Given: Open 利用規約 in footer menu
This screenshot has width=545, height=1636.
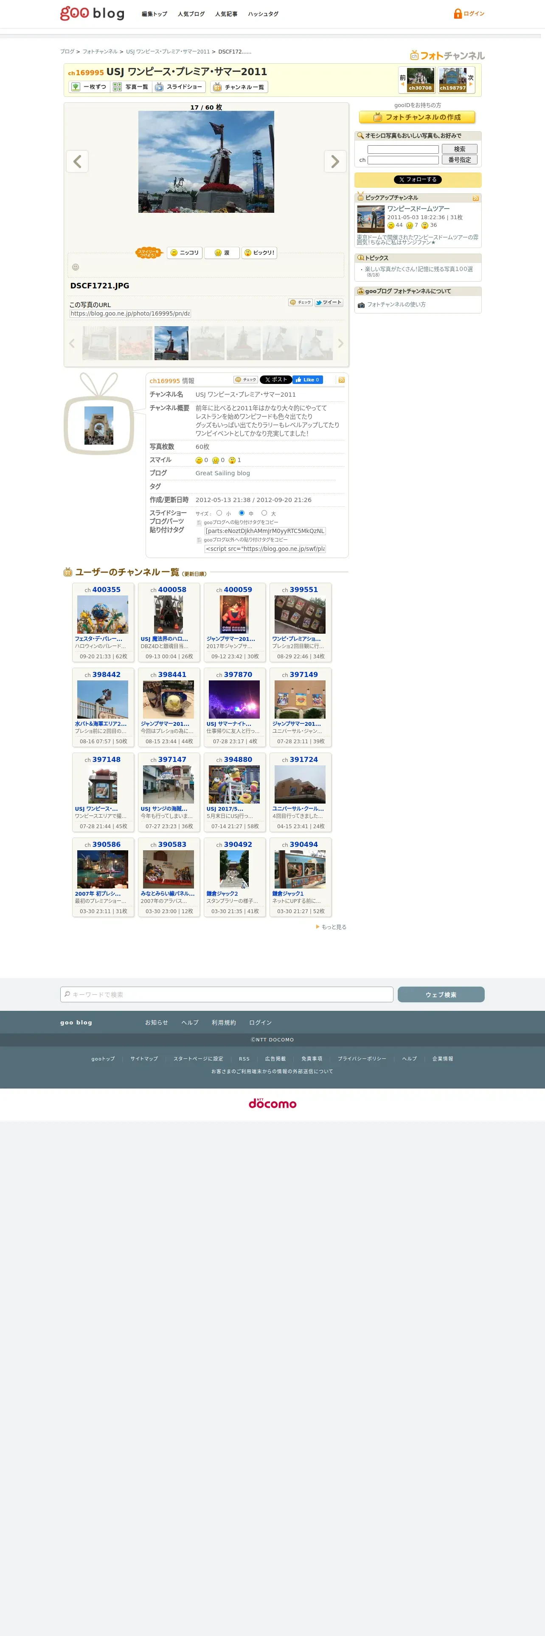Looking at the screenshot, I should pyautogui.click(x=223, y=1023).
